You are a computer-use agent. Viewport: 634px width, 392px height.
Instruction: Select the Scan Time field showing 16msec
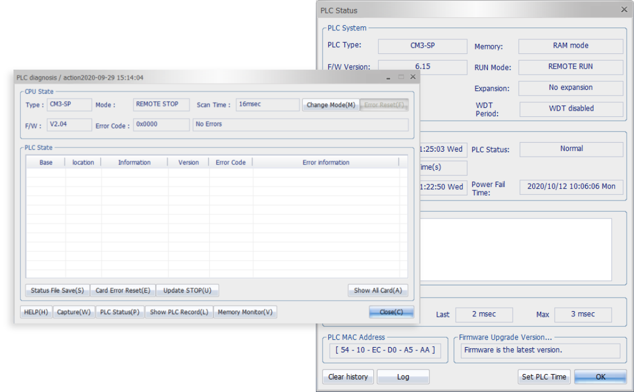tap(268, 104)
